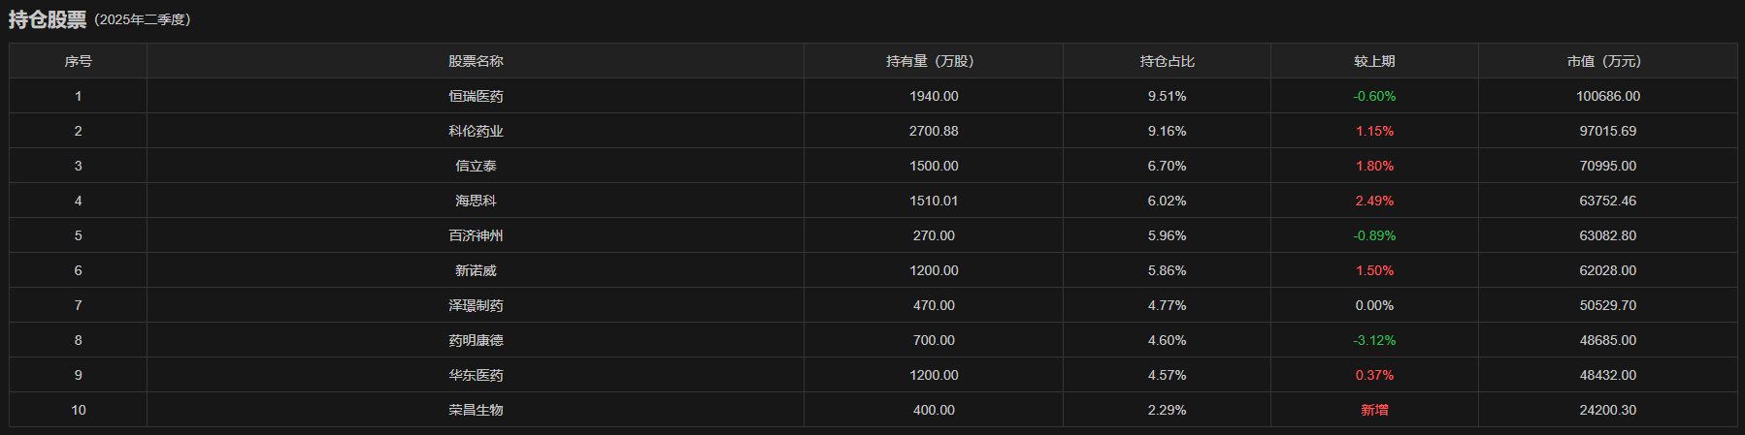Open the 新诺威 stock link
The image size is (1745, 435).
[x=476, y=270]
